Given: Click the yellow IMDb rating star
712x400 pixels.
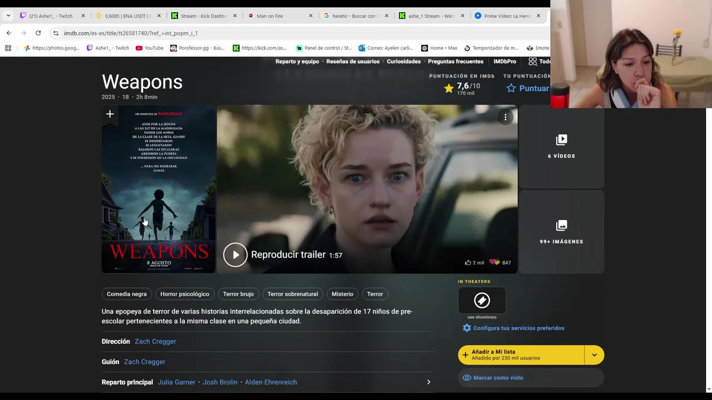Looking at the screenshot, I should tap(449, 88).
